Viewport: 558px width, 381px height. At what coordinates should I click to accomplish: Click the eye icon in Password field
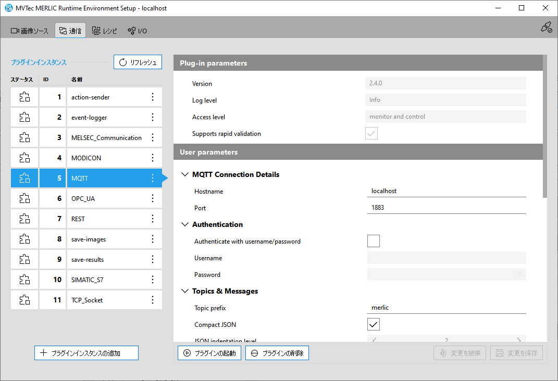coord(519,275)
